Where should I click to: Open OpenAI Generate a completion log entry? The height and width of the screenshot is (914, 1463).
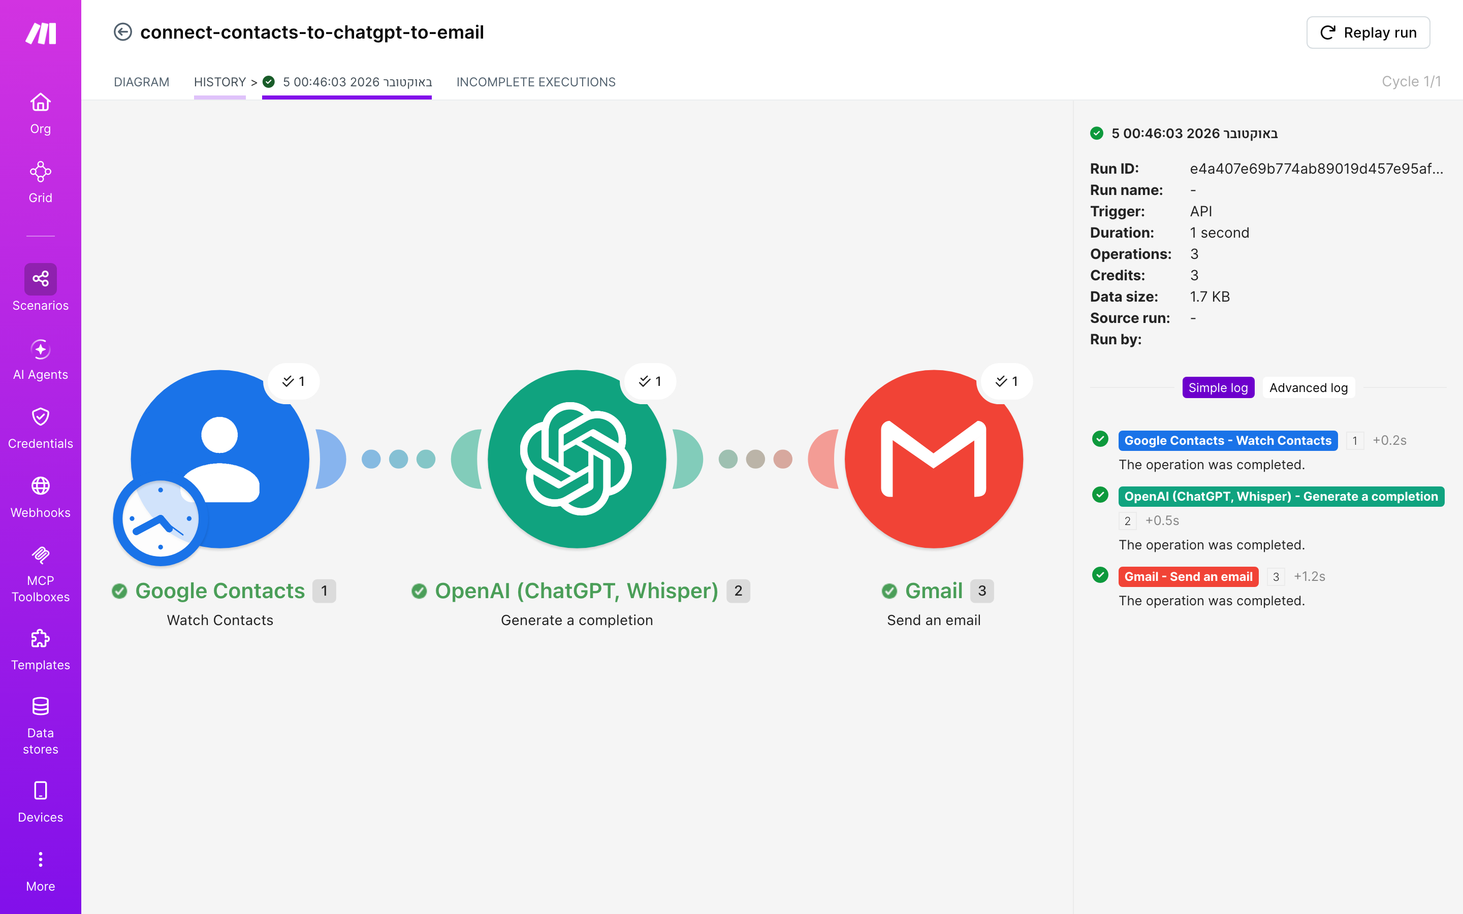pyautogui.click(x=1281, y=496)
